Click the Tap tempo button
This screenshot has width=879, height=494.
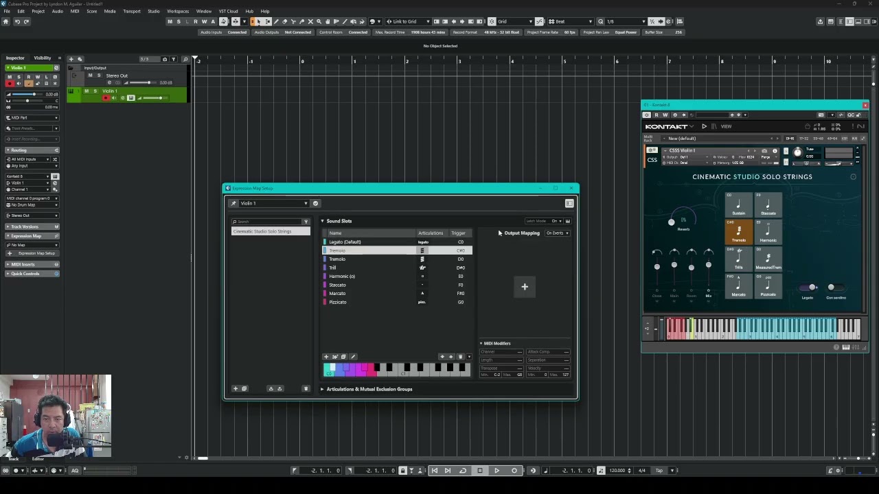pos(659,471)
